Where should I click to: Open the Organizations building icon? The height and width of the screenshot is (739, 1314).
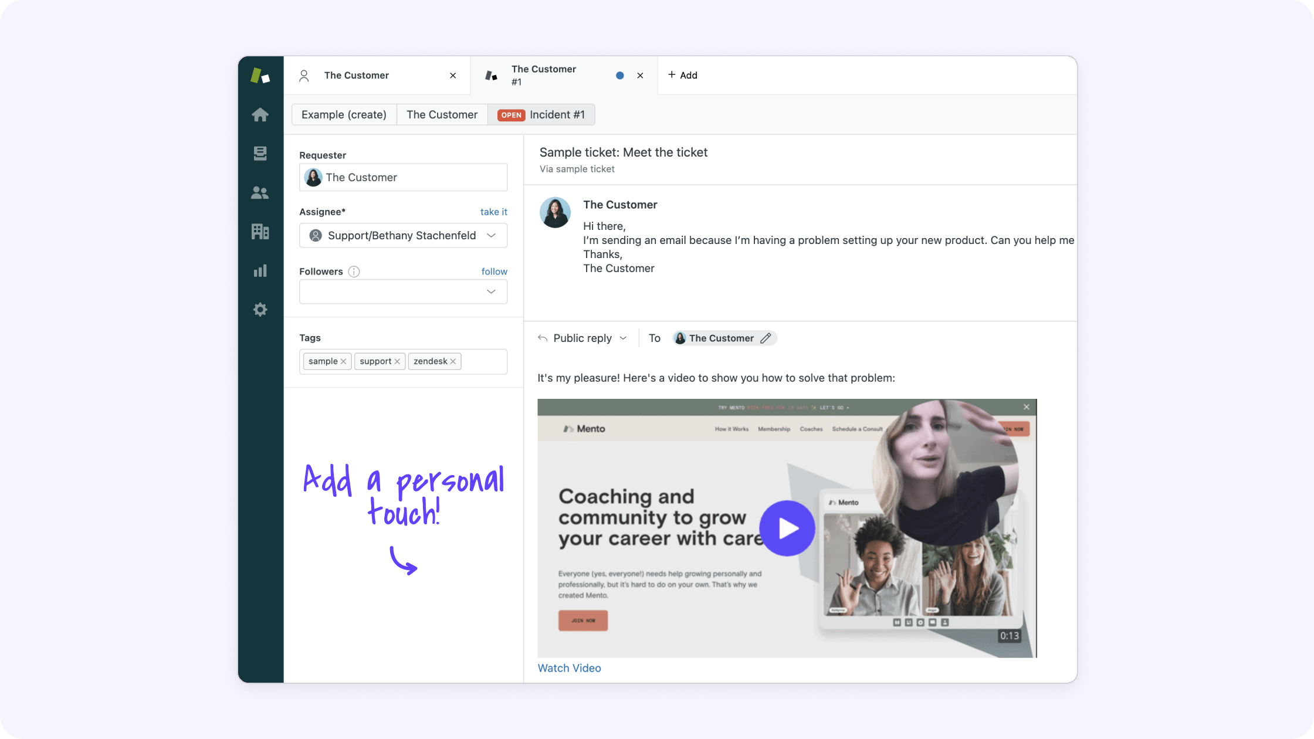[260, 231]
